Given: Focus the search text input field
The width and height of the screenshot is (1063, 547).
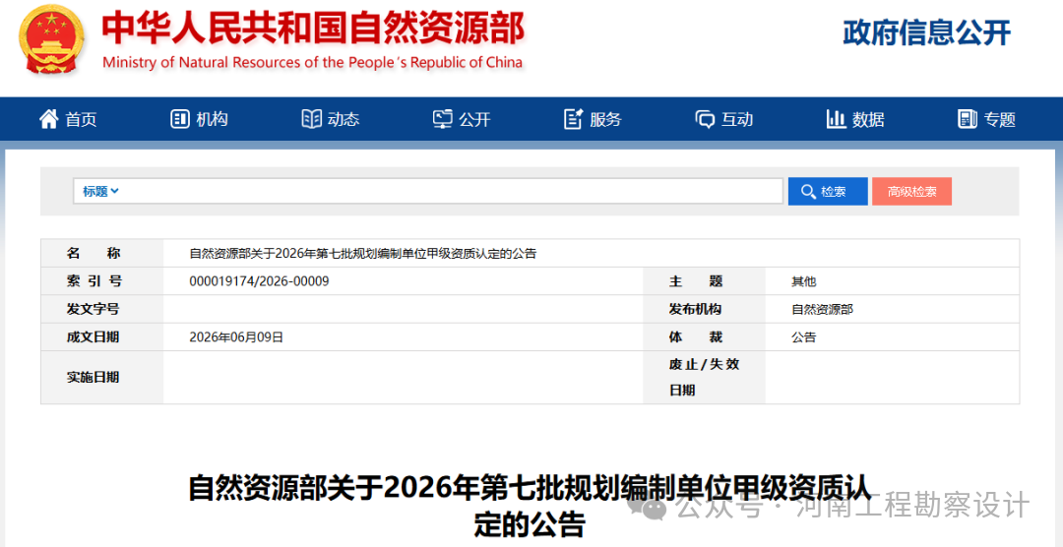Looking at the screenshot, I should [x=428, y=192].
